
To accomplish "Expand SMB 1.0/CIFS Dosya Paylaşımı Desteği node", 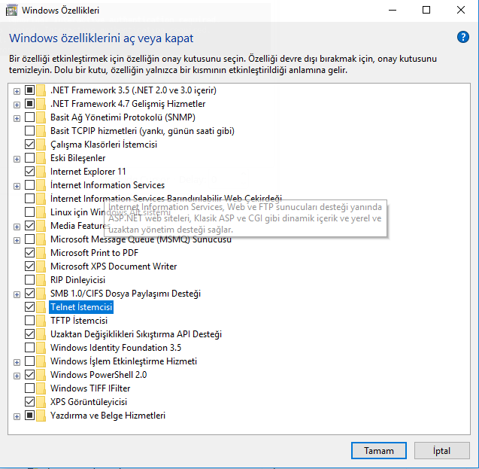I will (x=17, y=294).
